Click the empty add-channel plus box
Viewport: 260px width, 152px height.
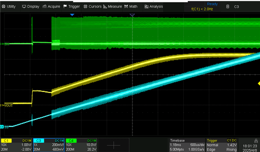click(114, 145)
